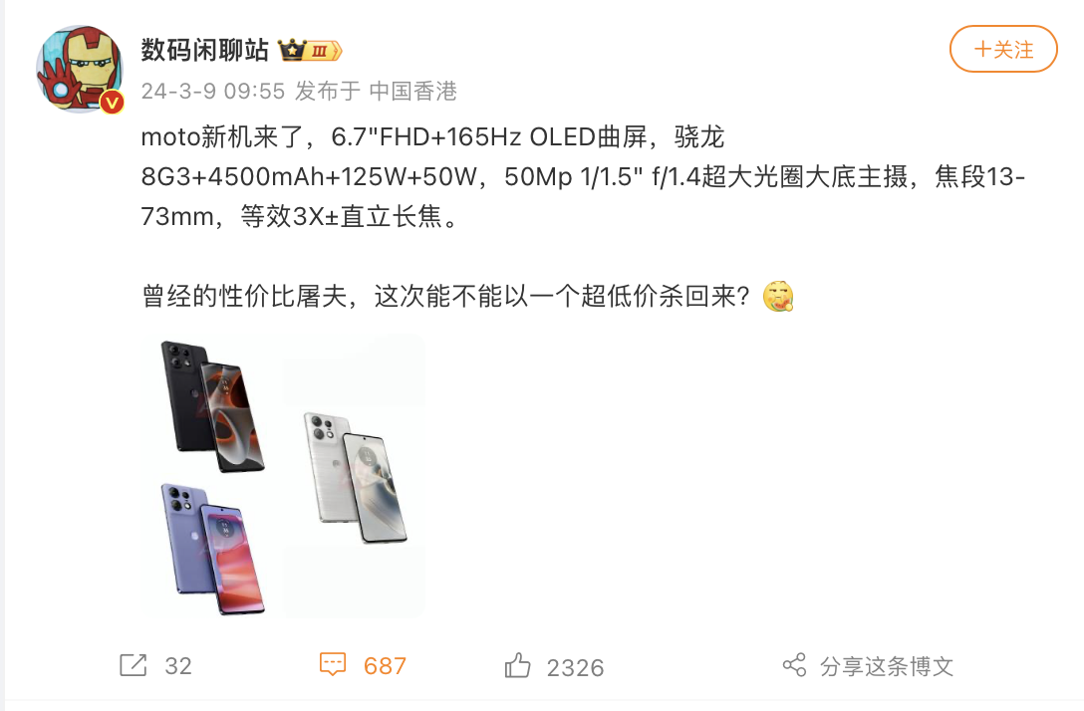The image size is (1084, 711).
Task: Follow the account with +关注 button
Action: click(x=1004, y=49)
